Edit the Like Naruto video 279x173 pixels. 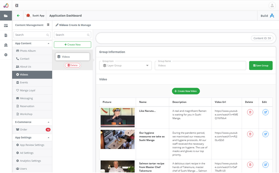pos(265,112)
